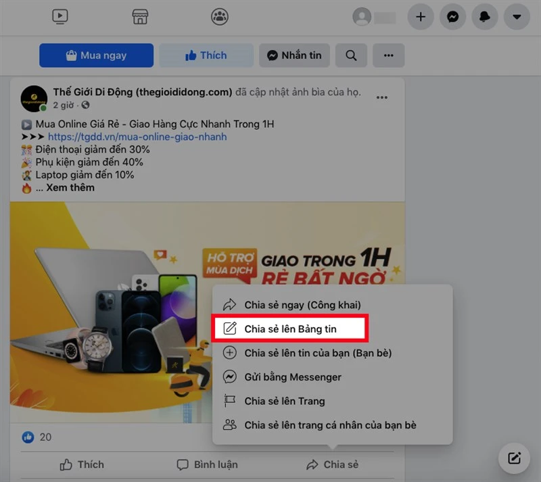Open the page search magnifier icon
Screen dimensions: 541x482
tap(351, 55)
